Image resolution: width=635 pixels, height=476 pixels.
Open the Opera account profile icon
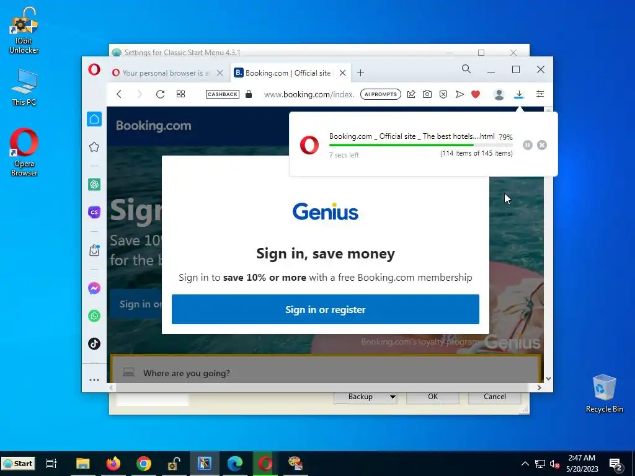pyautogui.click(x=499, y=94)
